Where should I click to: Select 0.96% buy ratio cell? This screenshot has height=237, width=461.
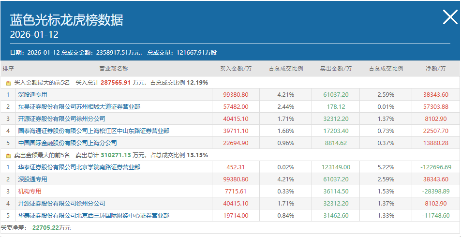pos(286,143)
